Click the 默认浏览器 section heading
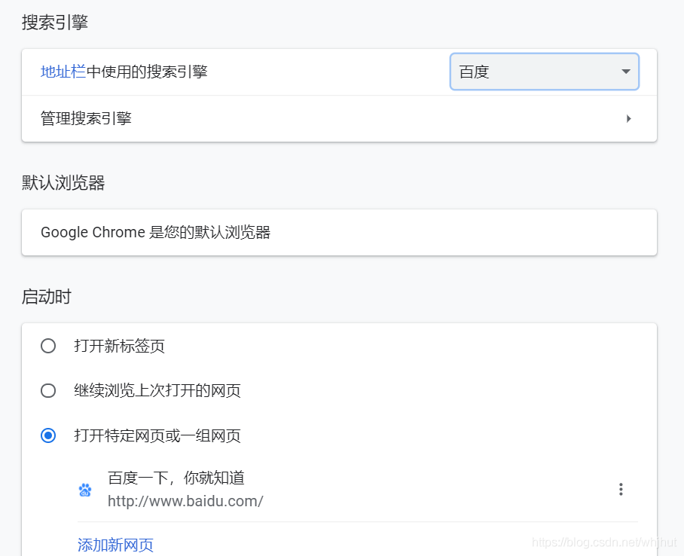The height and width of the screenshot is (556, 684). [63, 183]
